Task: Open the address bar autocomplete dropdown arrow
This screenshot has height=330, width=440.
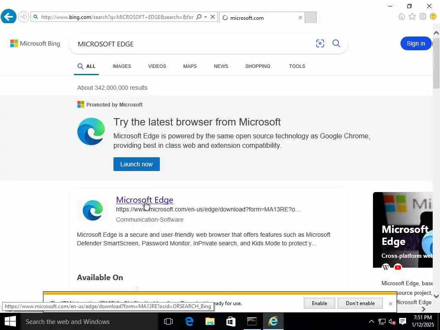Action: pos(206,17)
